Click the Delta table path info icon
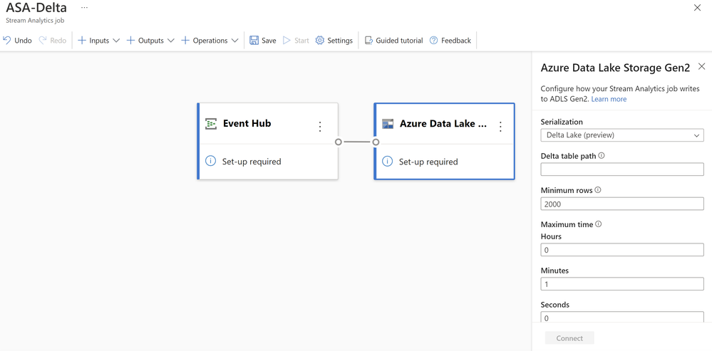 point(602,155)
